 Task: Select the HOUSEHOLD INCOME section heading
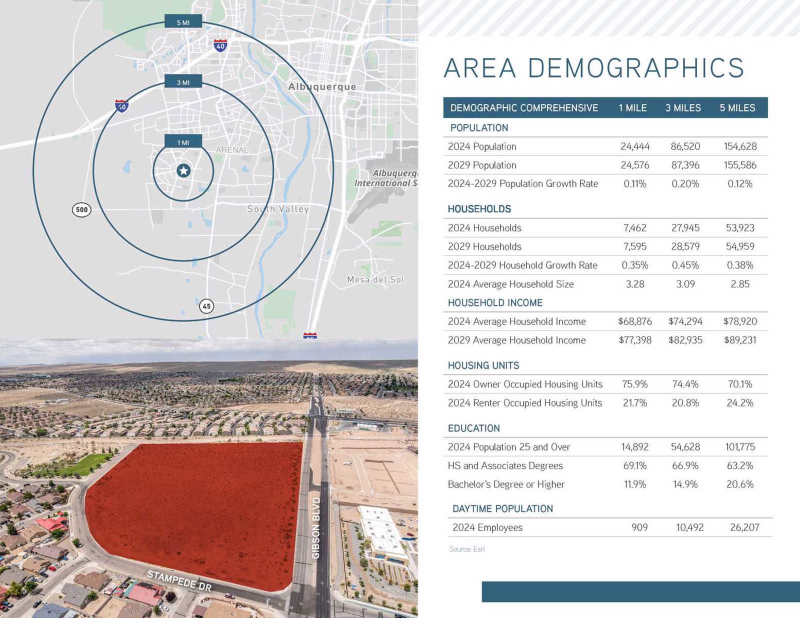point(495,303)
